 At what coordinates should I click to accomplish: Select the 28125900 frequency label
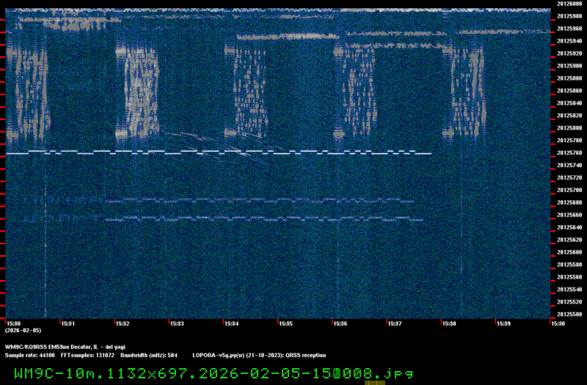tap(569, 66)
